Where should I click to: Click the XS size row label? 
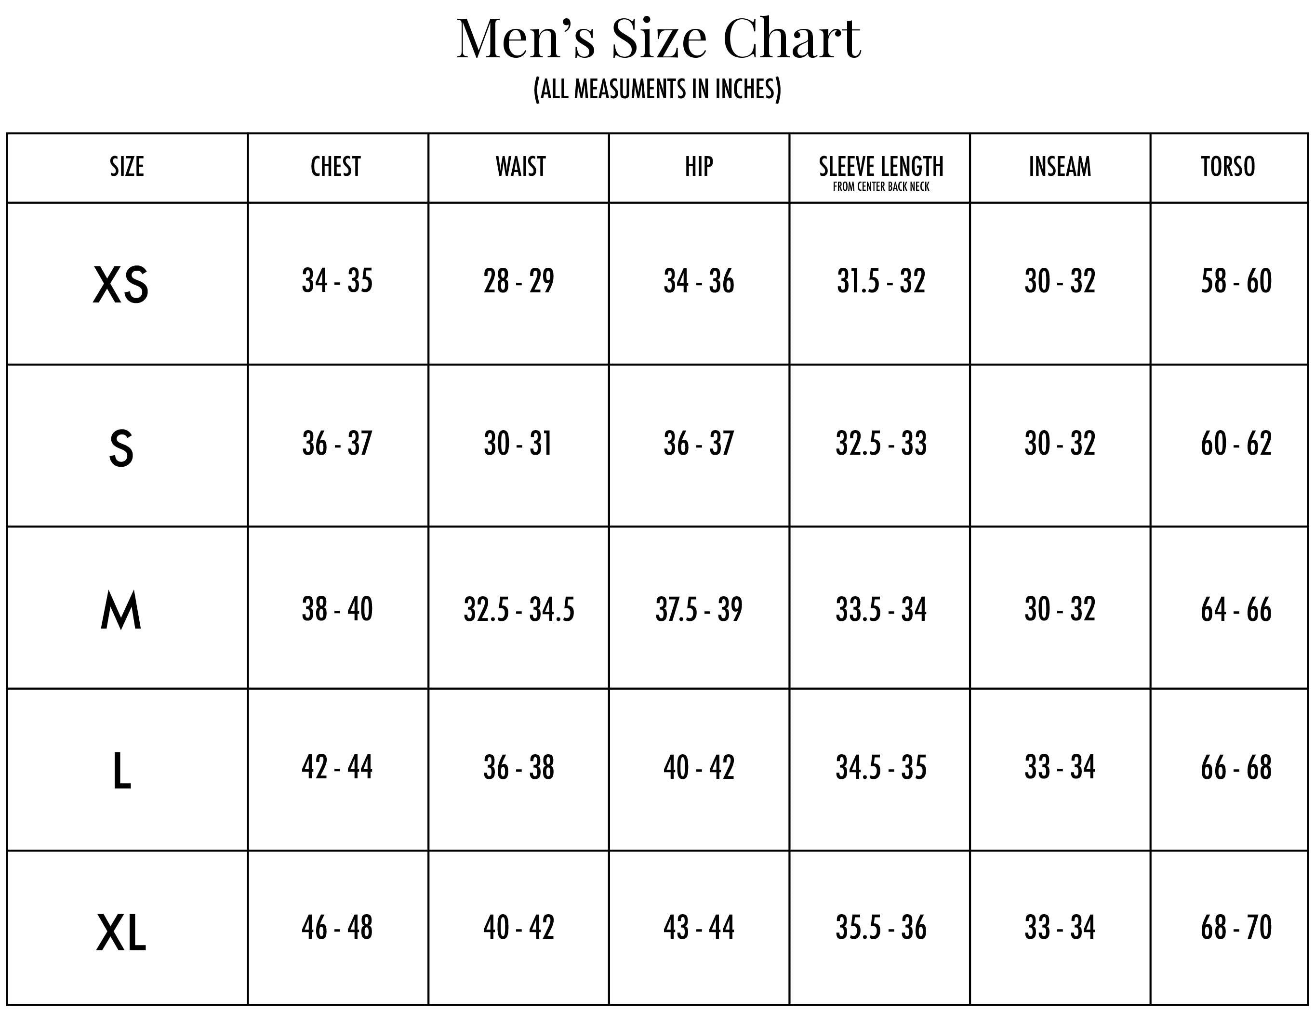[x=121, y=285]
